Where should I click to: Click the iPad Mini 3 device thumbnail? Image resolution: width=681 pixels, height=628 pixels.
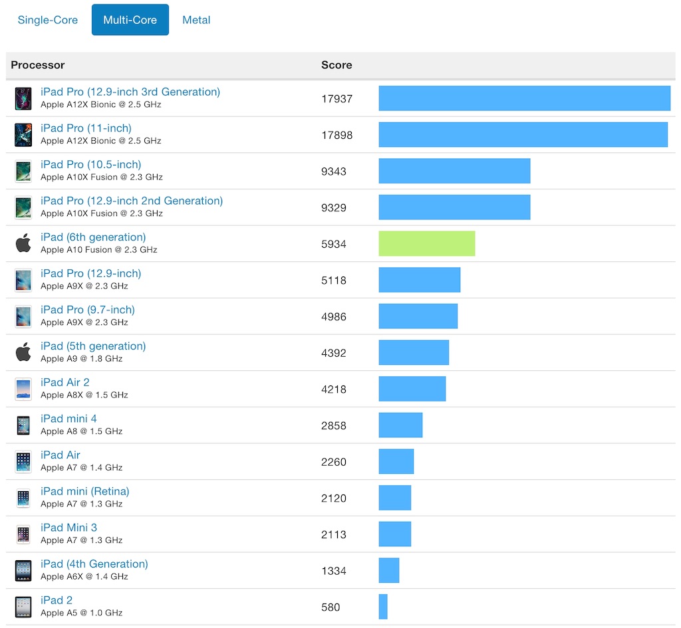pos(23,535)
